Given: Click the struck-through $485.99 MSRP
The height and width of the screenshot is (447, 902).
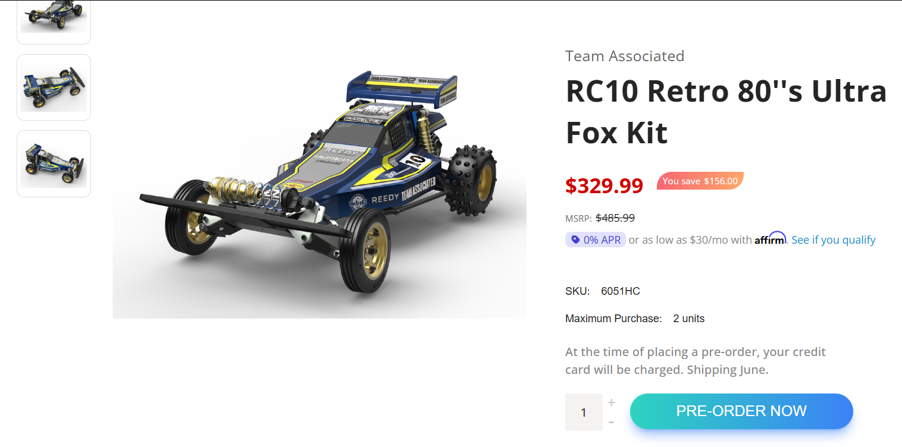Looking at the screenshot, I should (615, 218).
